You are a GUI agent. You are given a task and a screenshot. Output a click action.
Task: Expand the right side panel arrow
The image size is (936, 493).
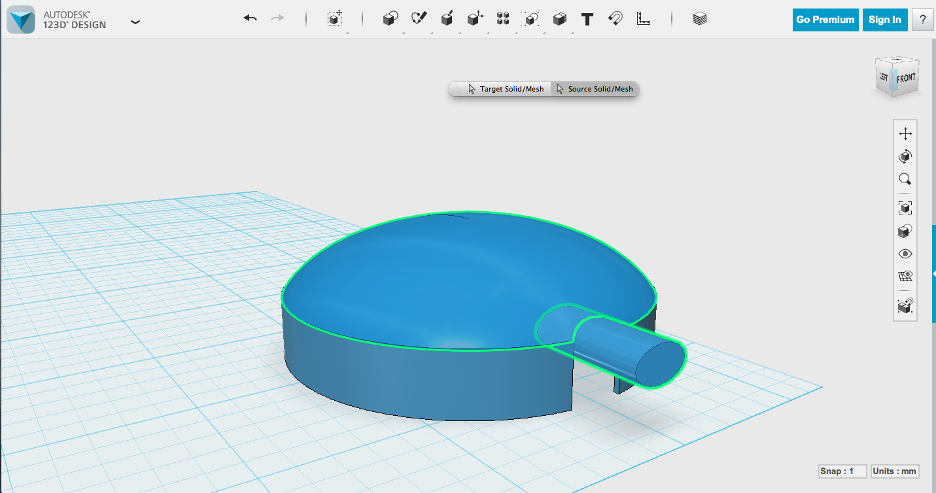click(933, 274)
